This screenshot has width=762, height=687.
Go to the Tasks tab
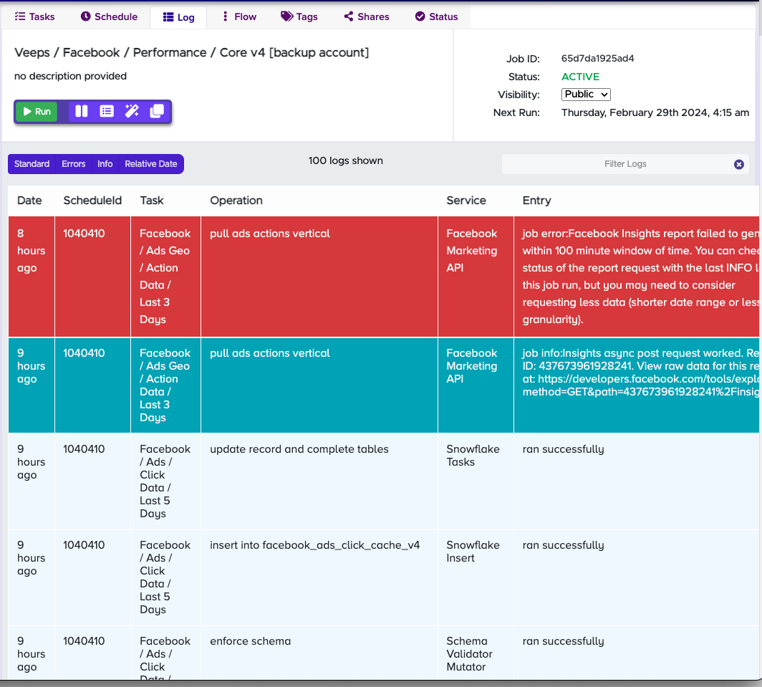[34, 16]
